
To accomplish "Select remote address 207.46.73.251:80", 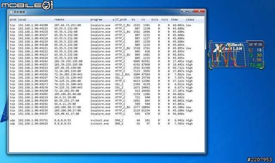I will coord(67,25).
